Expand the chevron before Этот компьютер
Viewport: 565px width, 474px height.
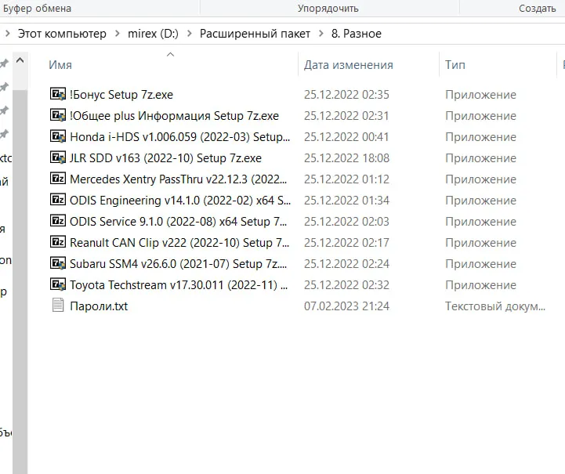point(8,34)
